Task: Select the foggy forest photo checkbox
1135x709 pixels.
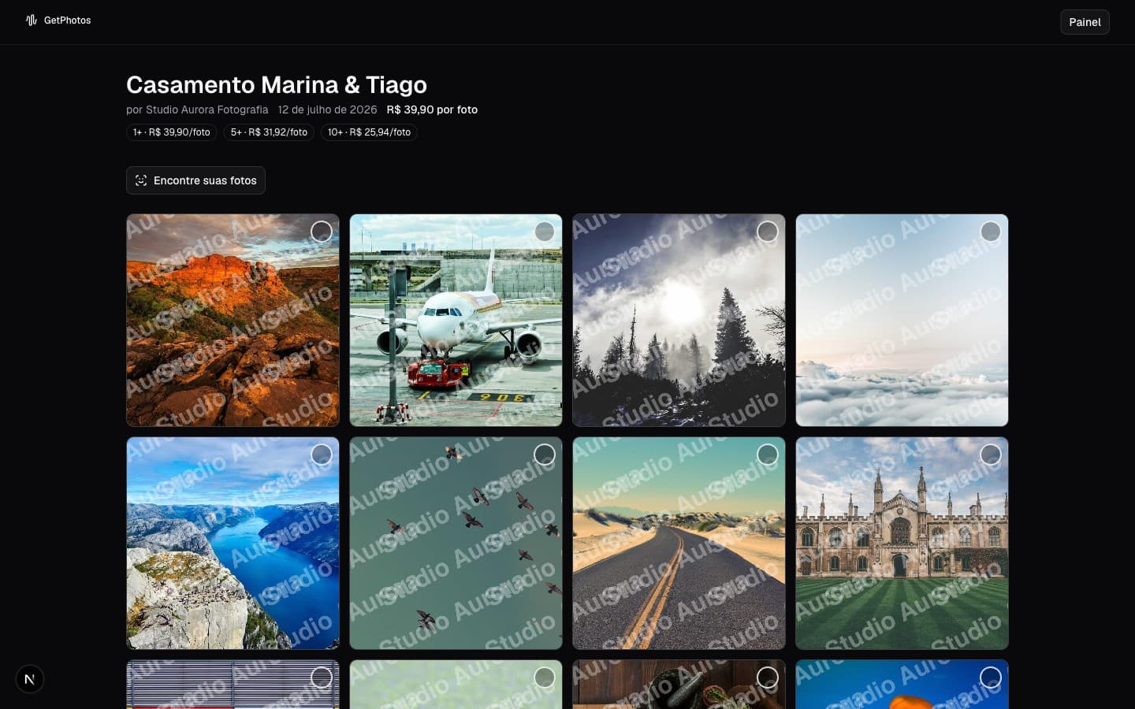Action: click(768, 232)
